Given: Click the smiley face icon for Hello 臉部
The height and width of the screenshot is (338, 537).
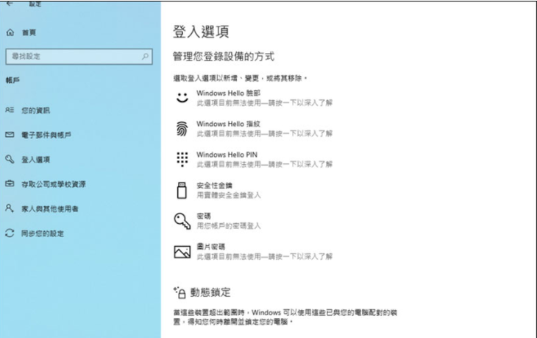Looking at the screenshot, I should tap(182, 98).
